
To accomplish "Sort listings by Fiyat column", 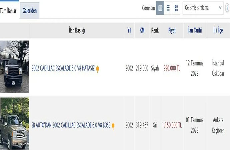I will click(x=172, y=30).
